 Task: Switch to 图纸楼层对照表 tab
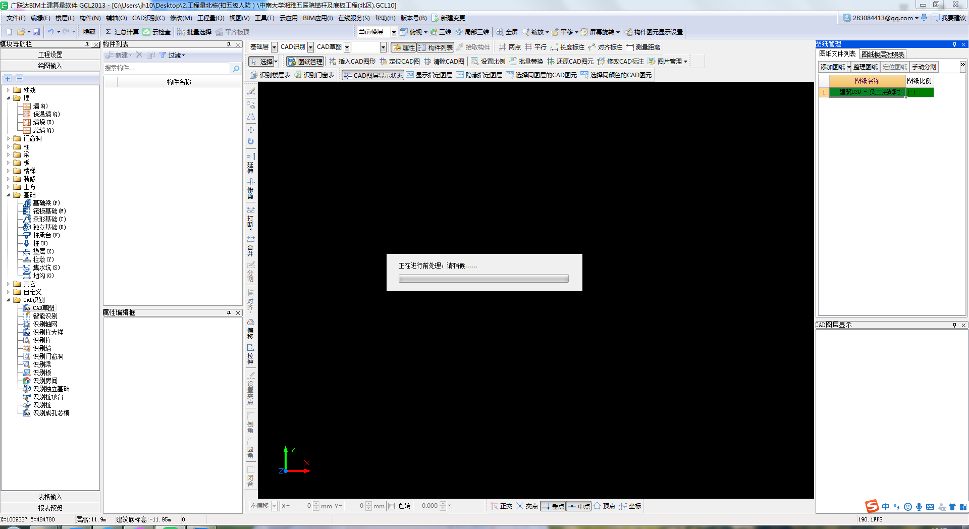tap(883, 55)
